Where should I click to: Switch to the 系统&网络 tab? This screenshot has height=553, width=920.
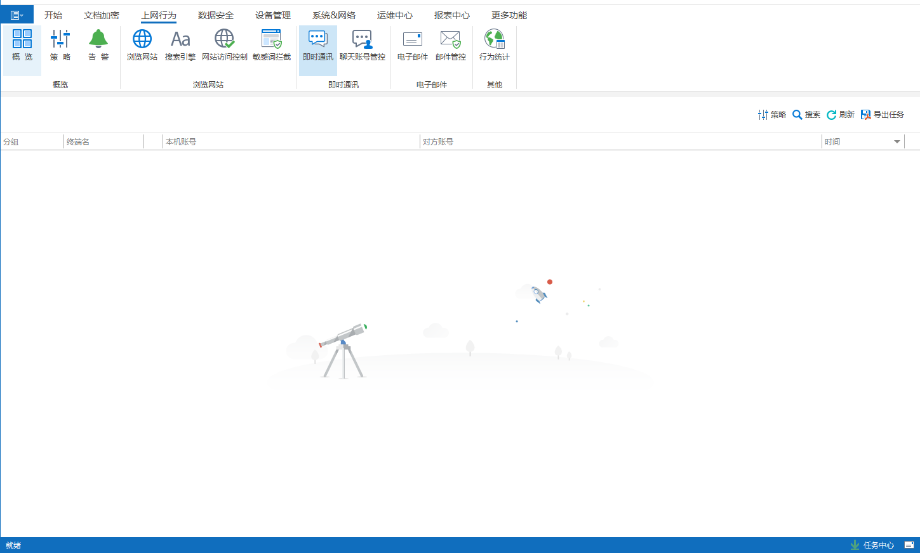tap(334, 15)
